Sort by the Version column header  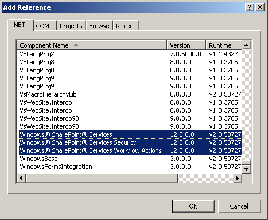coord(187,45)
